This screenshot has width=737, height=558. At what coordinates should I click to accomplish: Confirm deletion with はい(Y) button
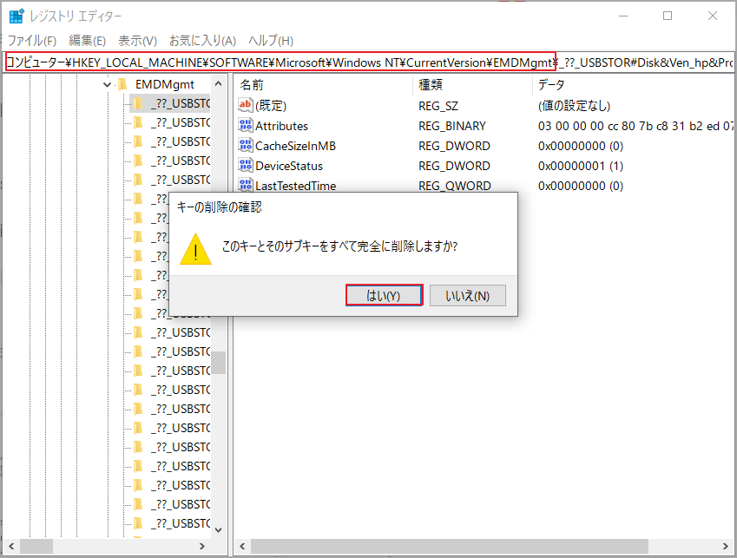pyautogui.click(x=384, y=295)
